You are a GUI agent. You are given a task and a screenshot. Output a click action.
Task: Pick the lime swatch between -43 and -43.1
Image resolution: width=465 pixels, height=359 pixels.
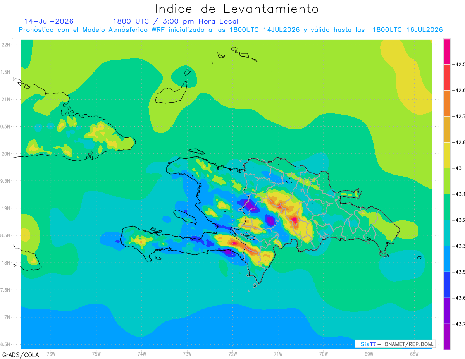pos(447,181)
